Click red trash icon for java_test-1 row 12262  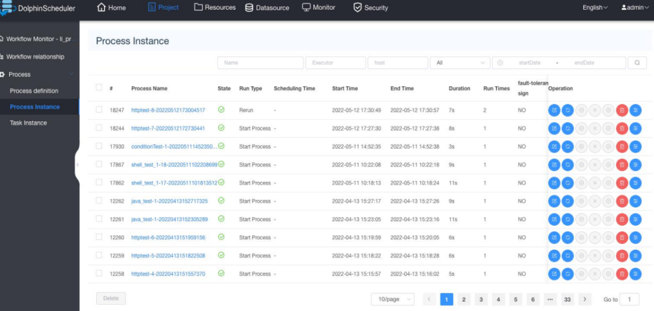point(622,201)
